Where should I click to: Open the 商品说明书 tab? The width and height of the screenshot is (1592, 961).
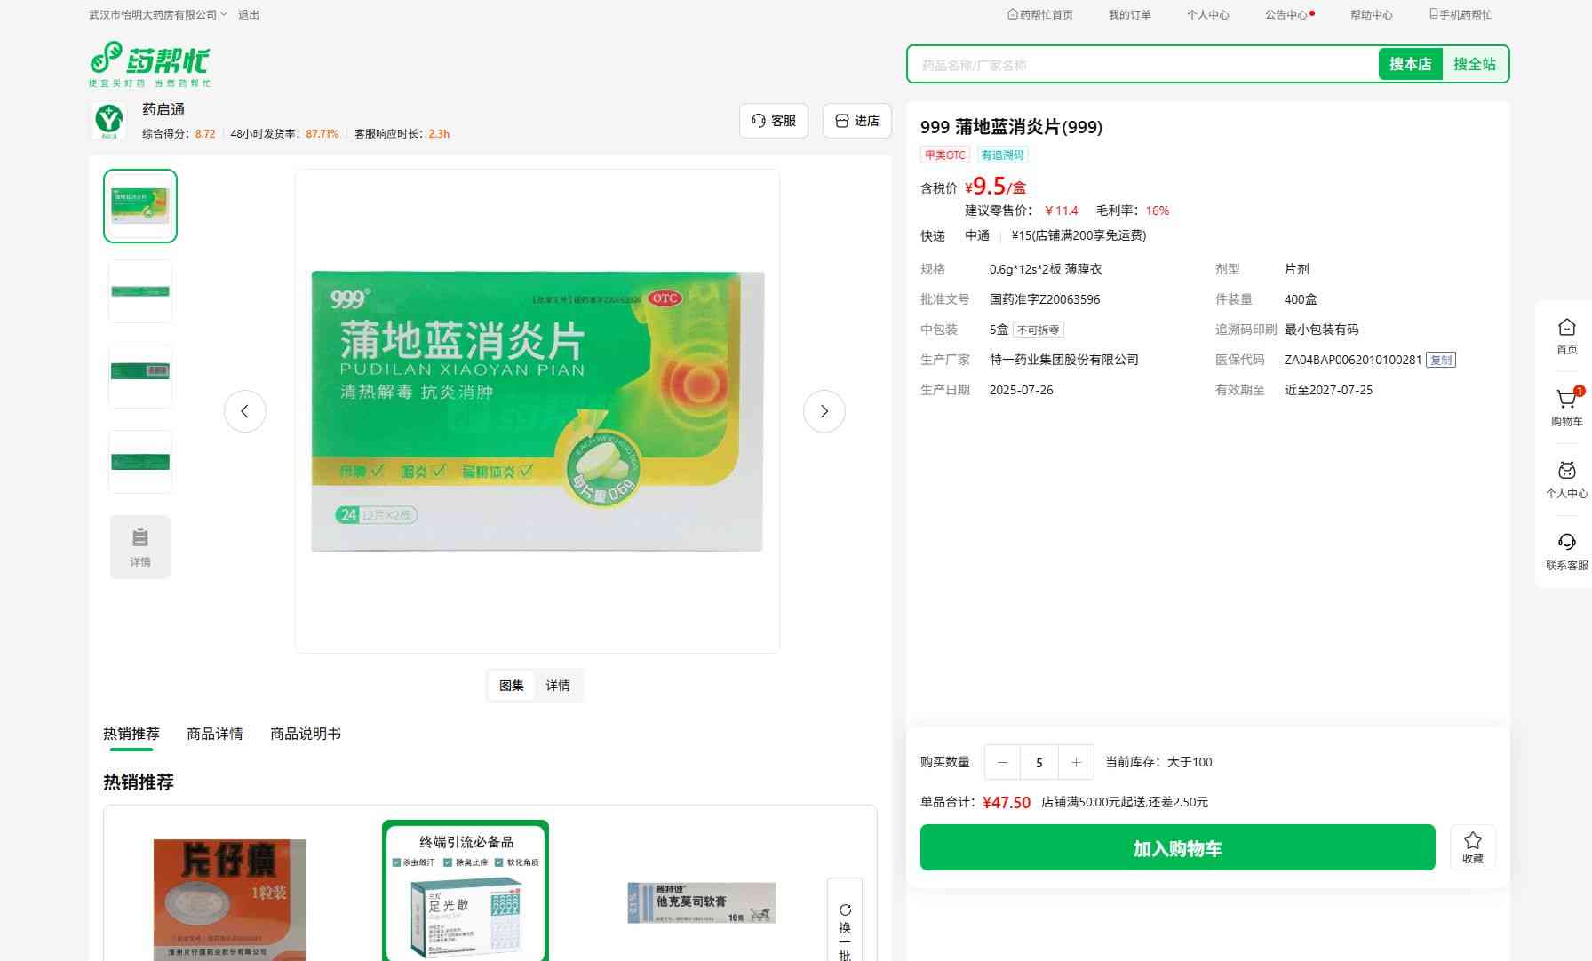(305, 734)
